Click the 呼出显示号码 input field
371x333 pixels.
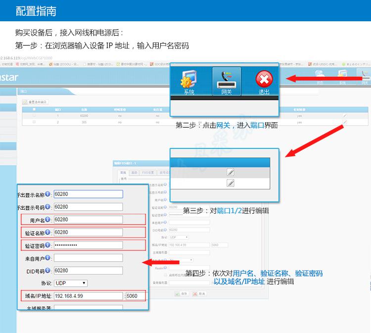89,207
